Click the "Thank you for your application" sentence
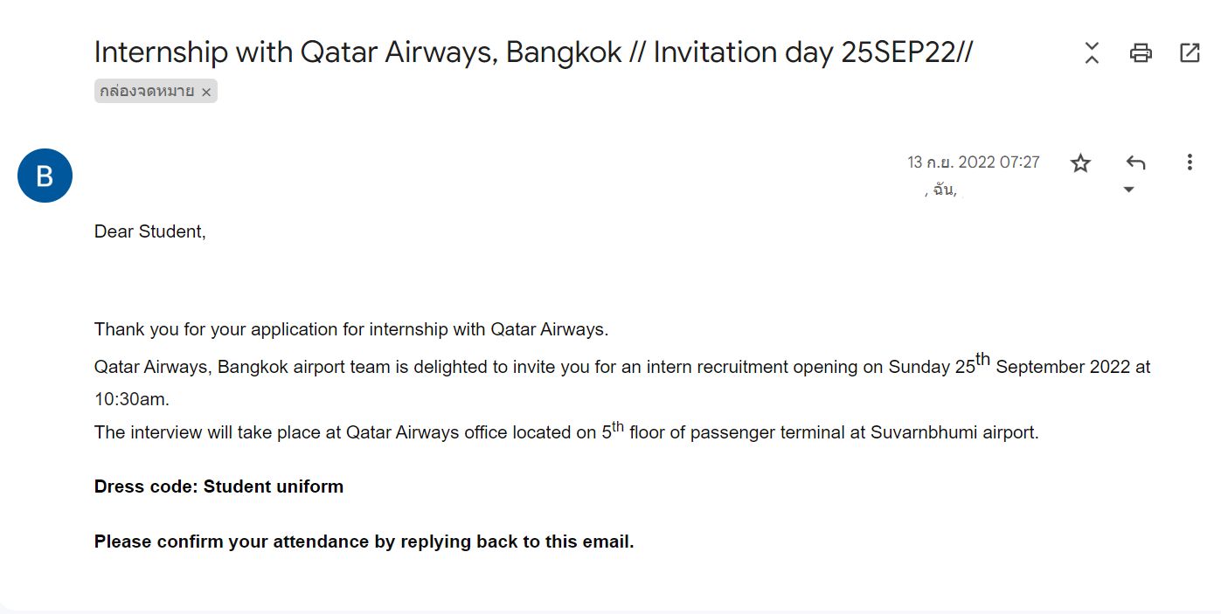Image resolution: width=1221 pixels, height=614 pixels. pyautogui.click(x=351, y=329)
